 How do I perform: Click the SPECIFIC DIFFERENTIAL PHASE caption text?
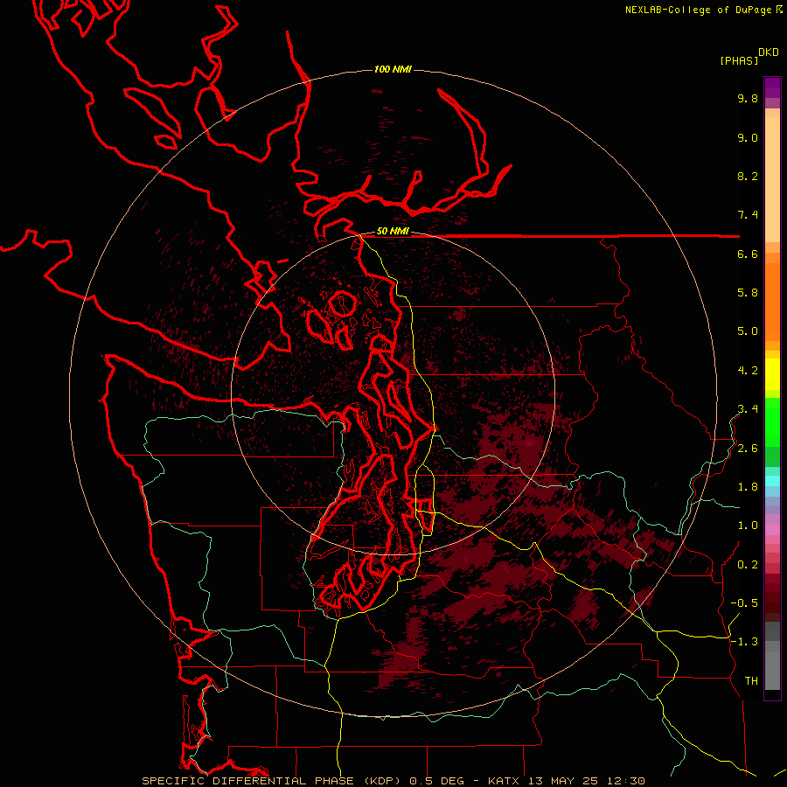click(248, 781)
